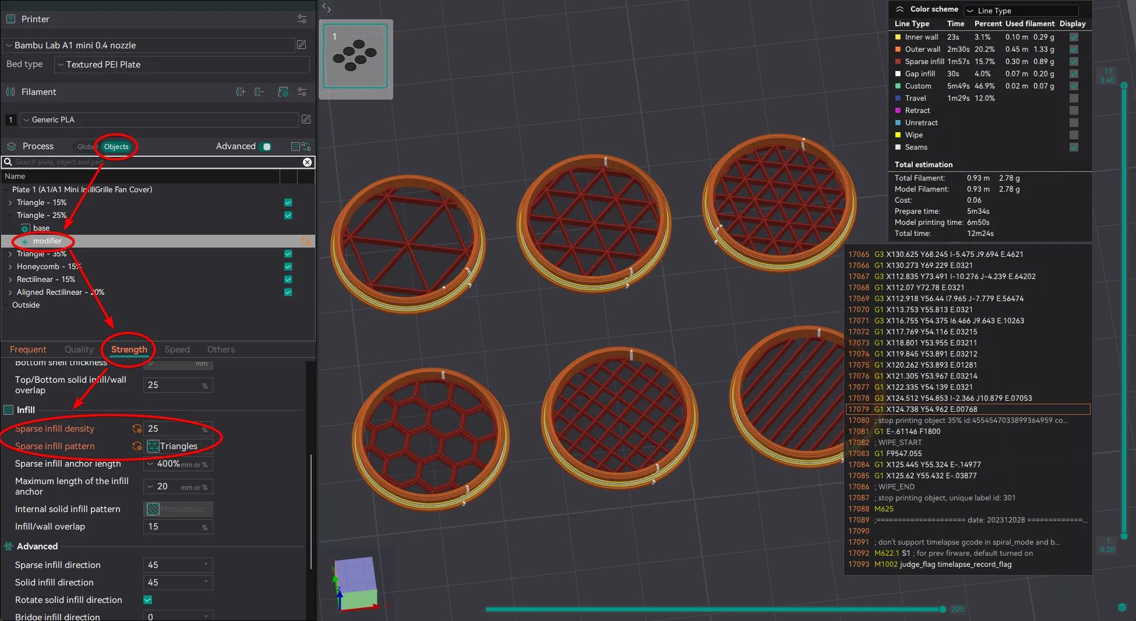
Task: Open the Sparse infill anchor length dropdown
Action: coord(178,464)
